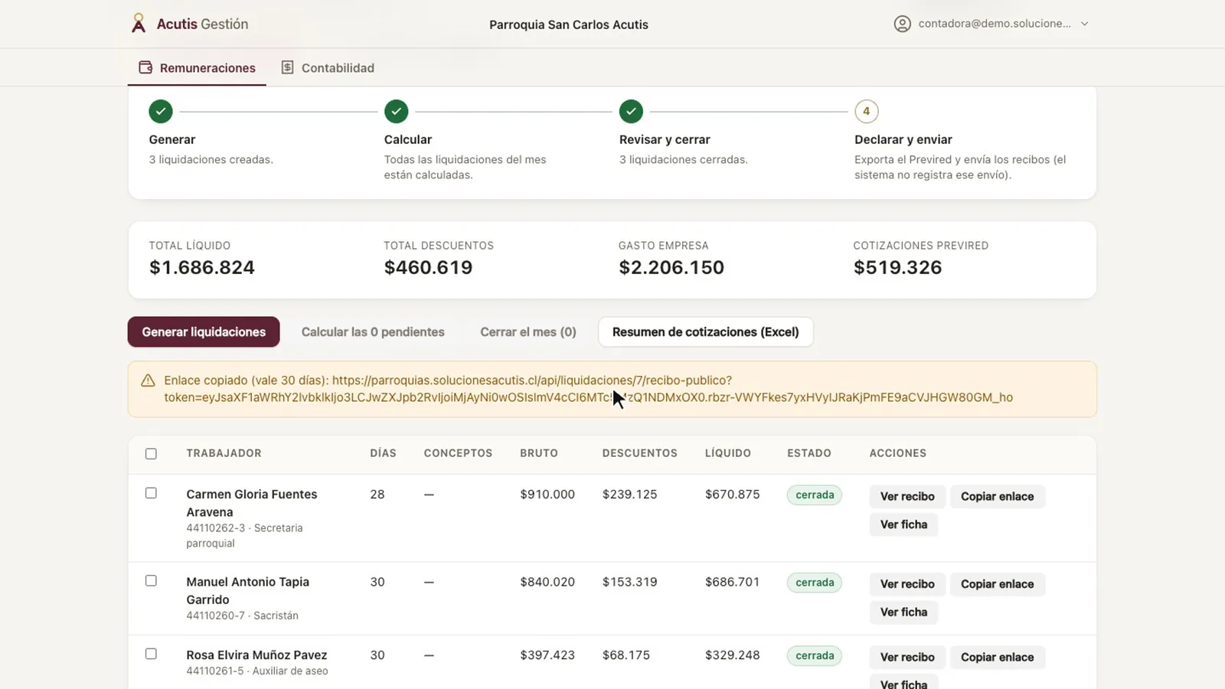Check the box for Manuel Antonio Tapia Garrido
The width and height of the screenshot is (1225, 689).
(151, 581)
